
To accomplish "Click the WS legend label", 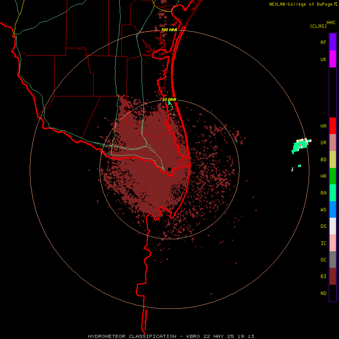I will (323, 209).
